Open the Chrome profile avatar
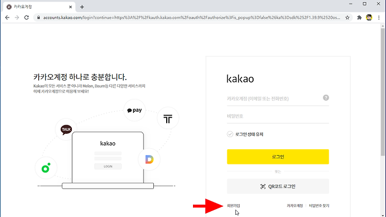386x217 pixels. 369,18
